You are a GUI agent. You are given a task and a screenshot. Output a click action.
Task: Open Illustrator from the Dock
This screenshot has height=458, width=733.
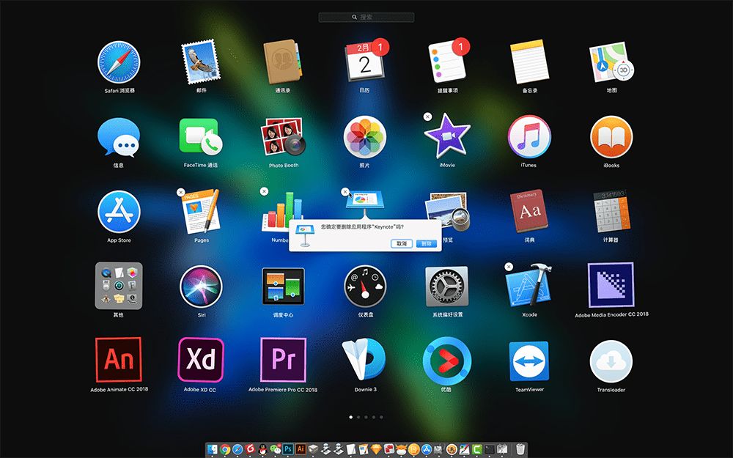(301, 449)
